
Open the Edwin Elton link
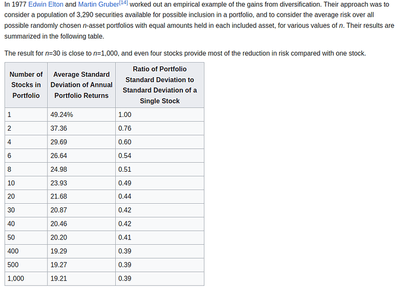click(x=45, y=4)
